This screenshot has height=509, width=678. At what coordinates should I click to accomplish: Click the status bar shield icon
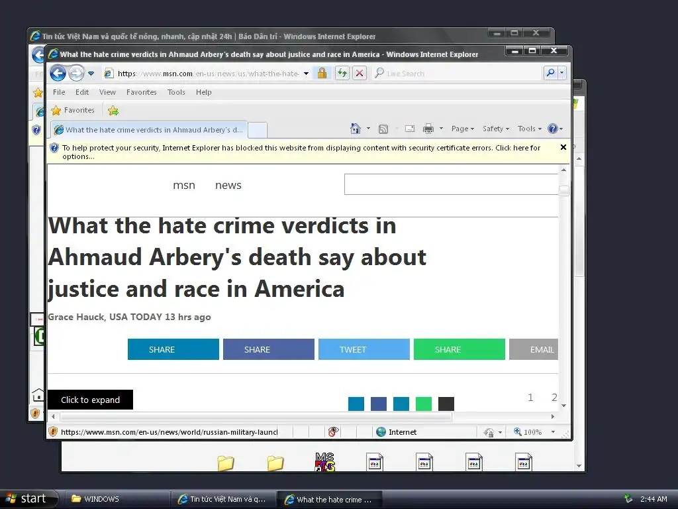pos(53,431)
